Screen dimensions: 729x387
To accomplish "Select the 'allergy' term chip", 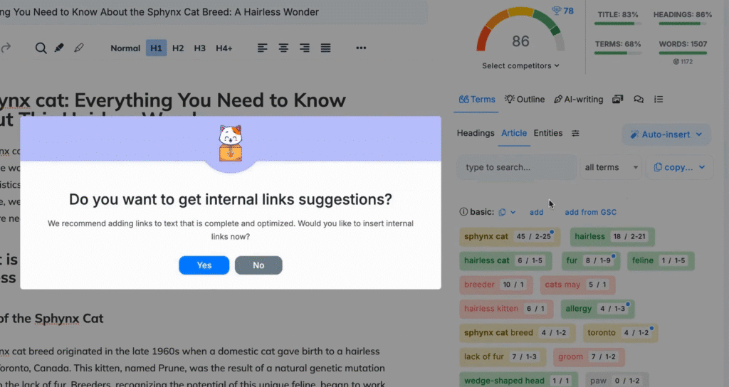I will [597, 309].
